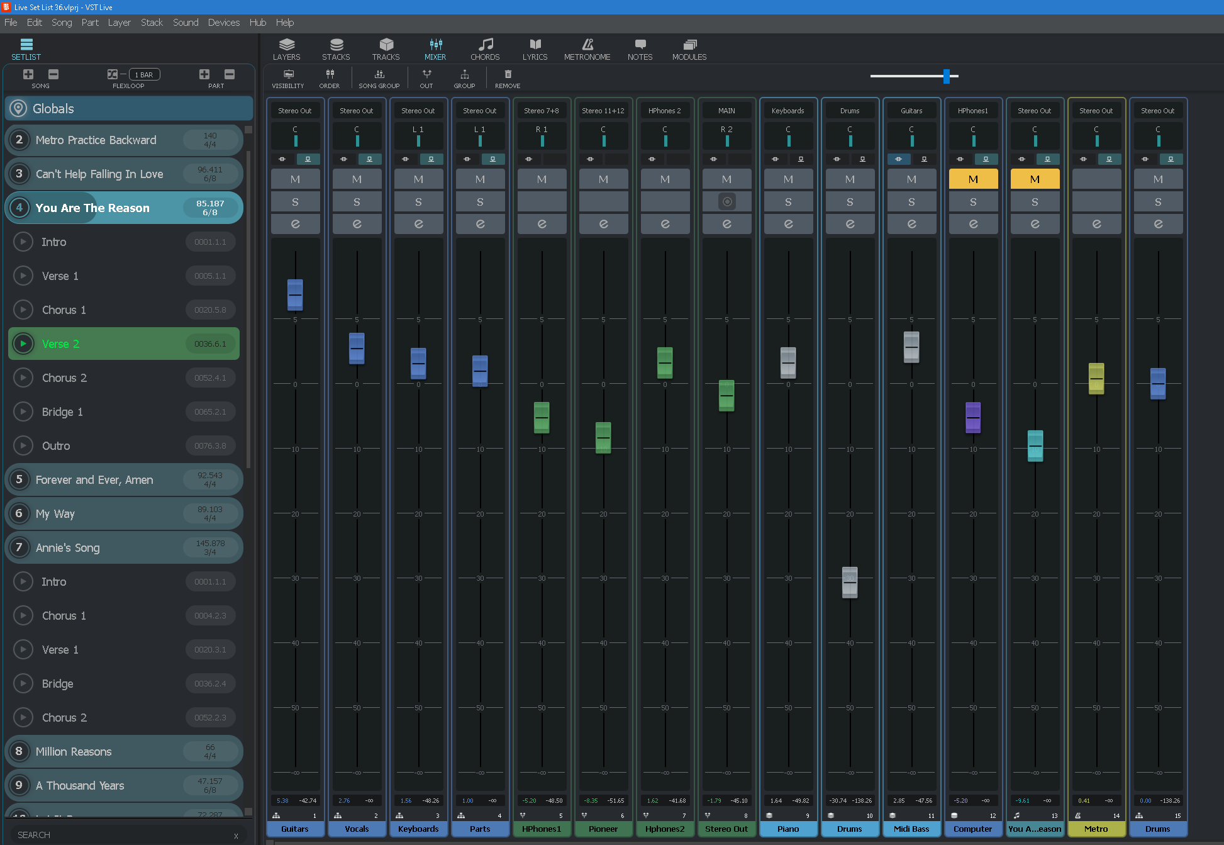Open the Devices menu
1224x845 pixels.
click(x=223, y=23)
